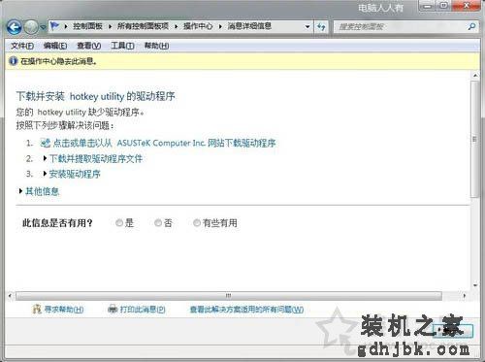The height and width of the screenshot is (362, 485).
Task: Minimize the window
Action: [x=428, y=6]
